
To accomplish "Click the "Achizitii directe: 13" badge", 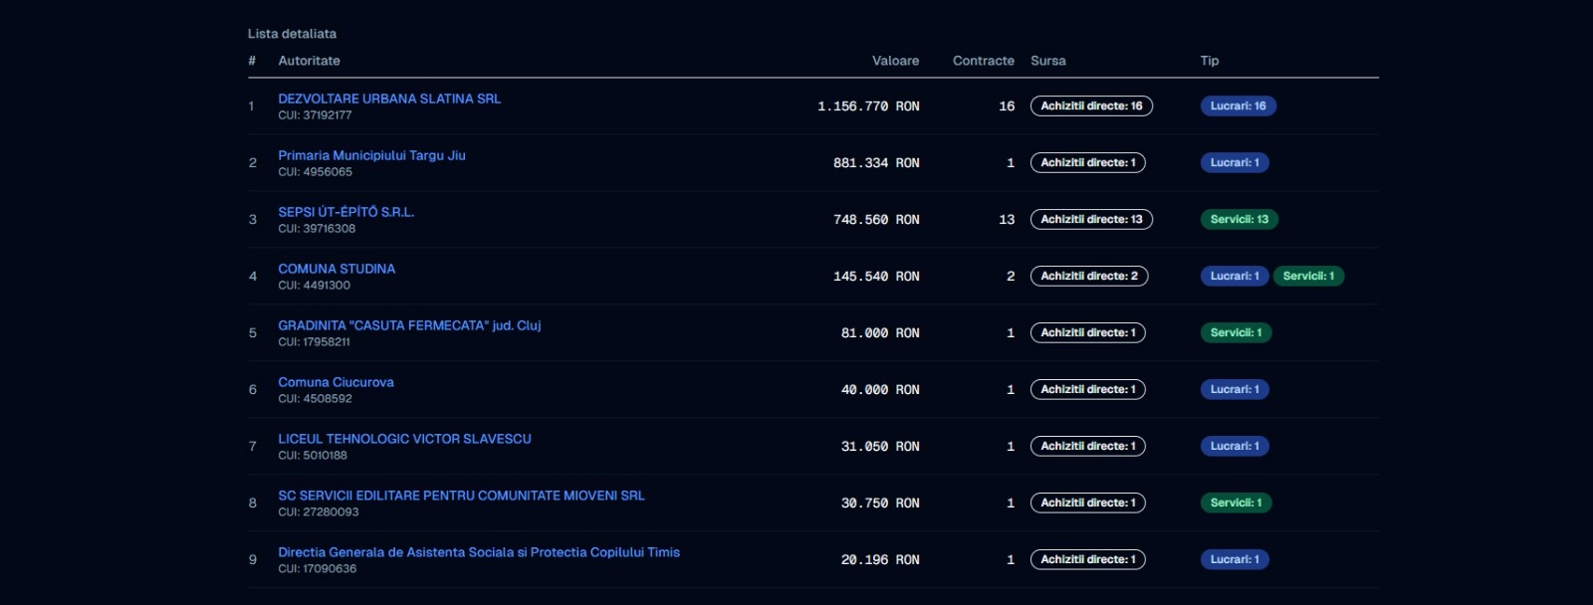I will coord(1091,220).
